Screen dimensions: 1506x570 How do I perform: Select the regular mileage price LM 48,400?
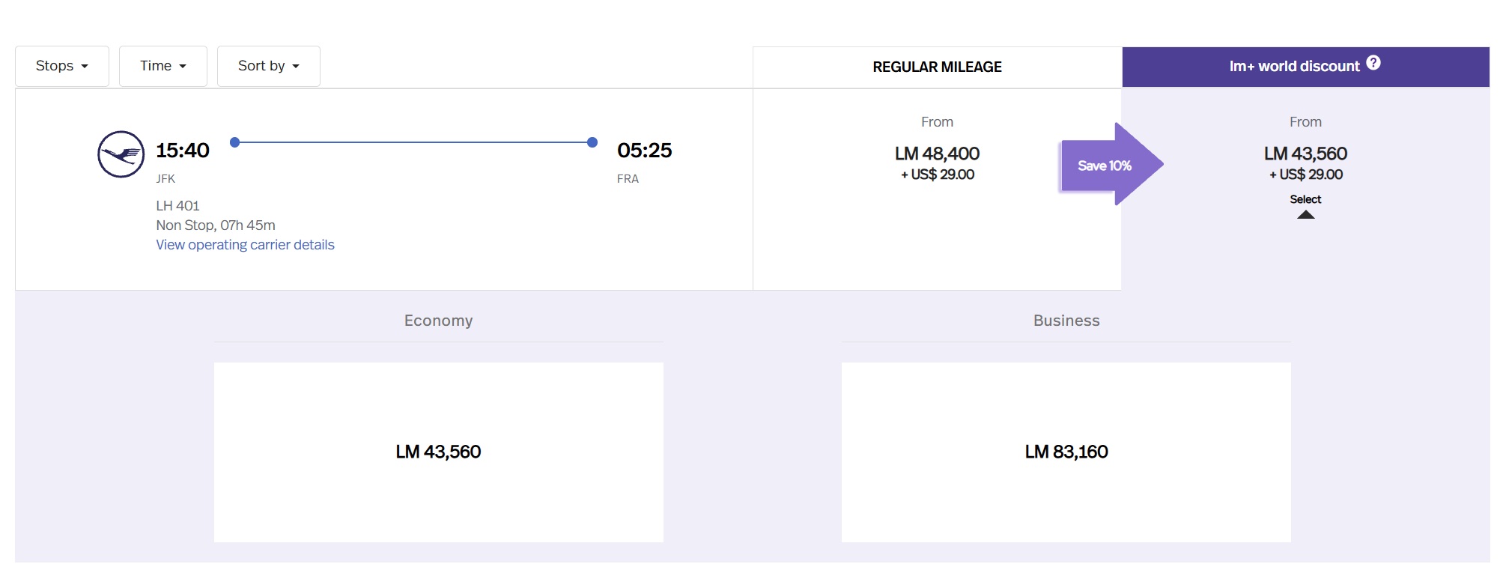937,154
